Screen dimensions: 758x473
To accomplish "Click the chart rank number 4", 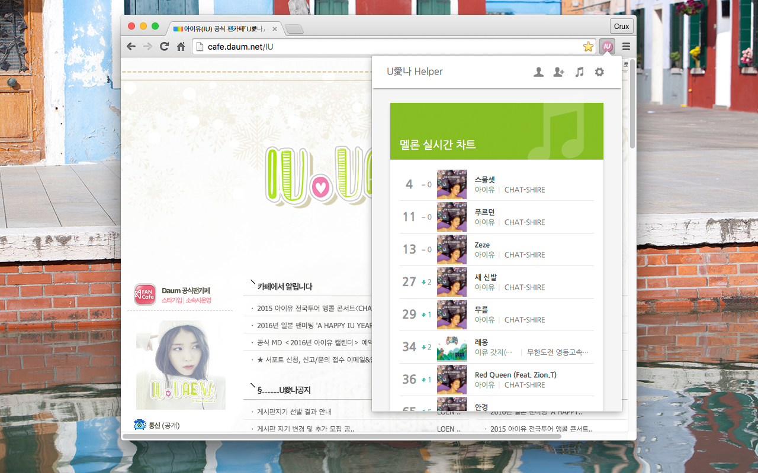I will pyautogui.click(x=409, y=184).
